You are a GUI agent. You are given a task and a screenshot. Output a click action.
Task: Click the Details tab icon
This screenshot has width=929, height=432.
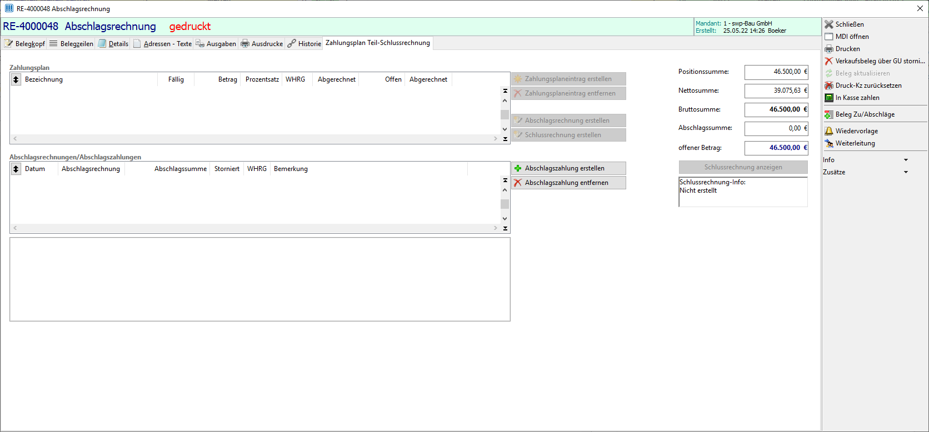click(x=102, y=43)
